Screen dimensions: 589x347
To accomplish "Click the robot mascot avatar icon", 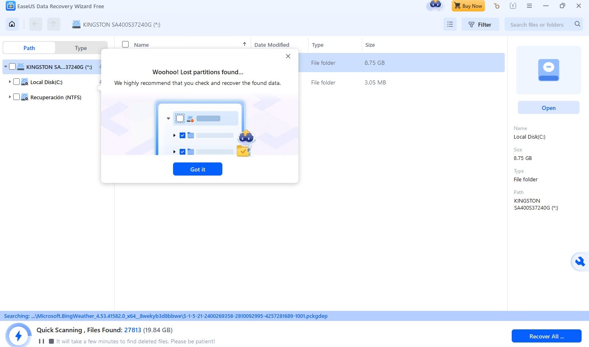I will pyautogui.click(x=435, y=6).
